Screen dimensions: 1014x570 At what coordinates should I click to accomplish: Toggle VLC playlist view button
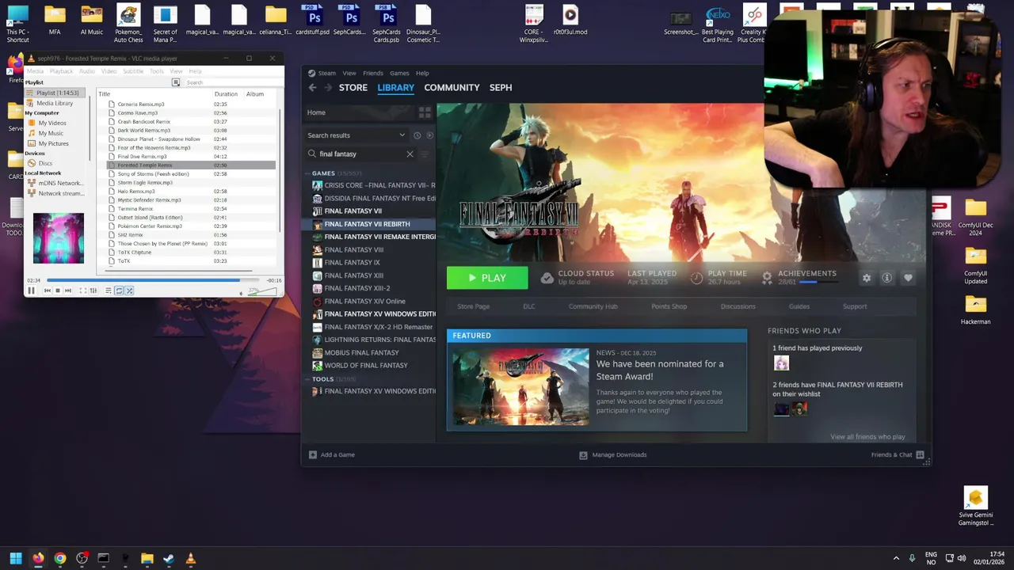point(109,291)
